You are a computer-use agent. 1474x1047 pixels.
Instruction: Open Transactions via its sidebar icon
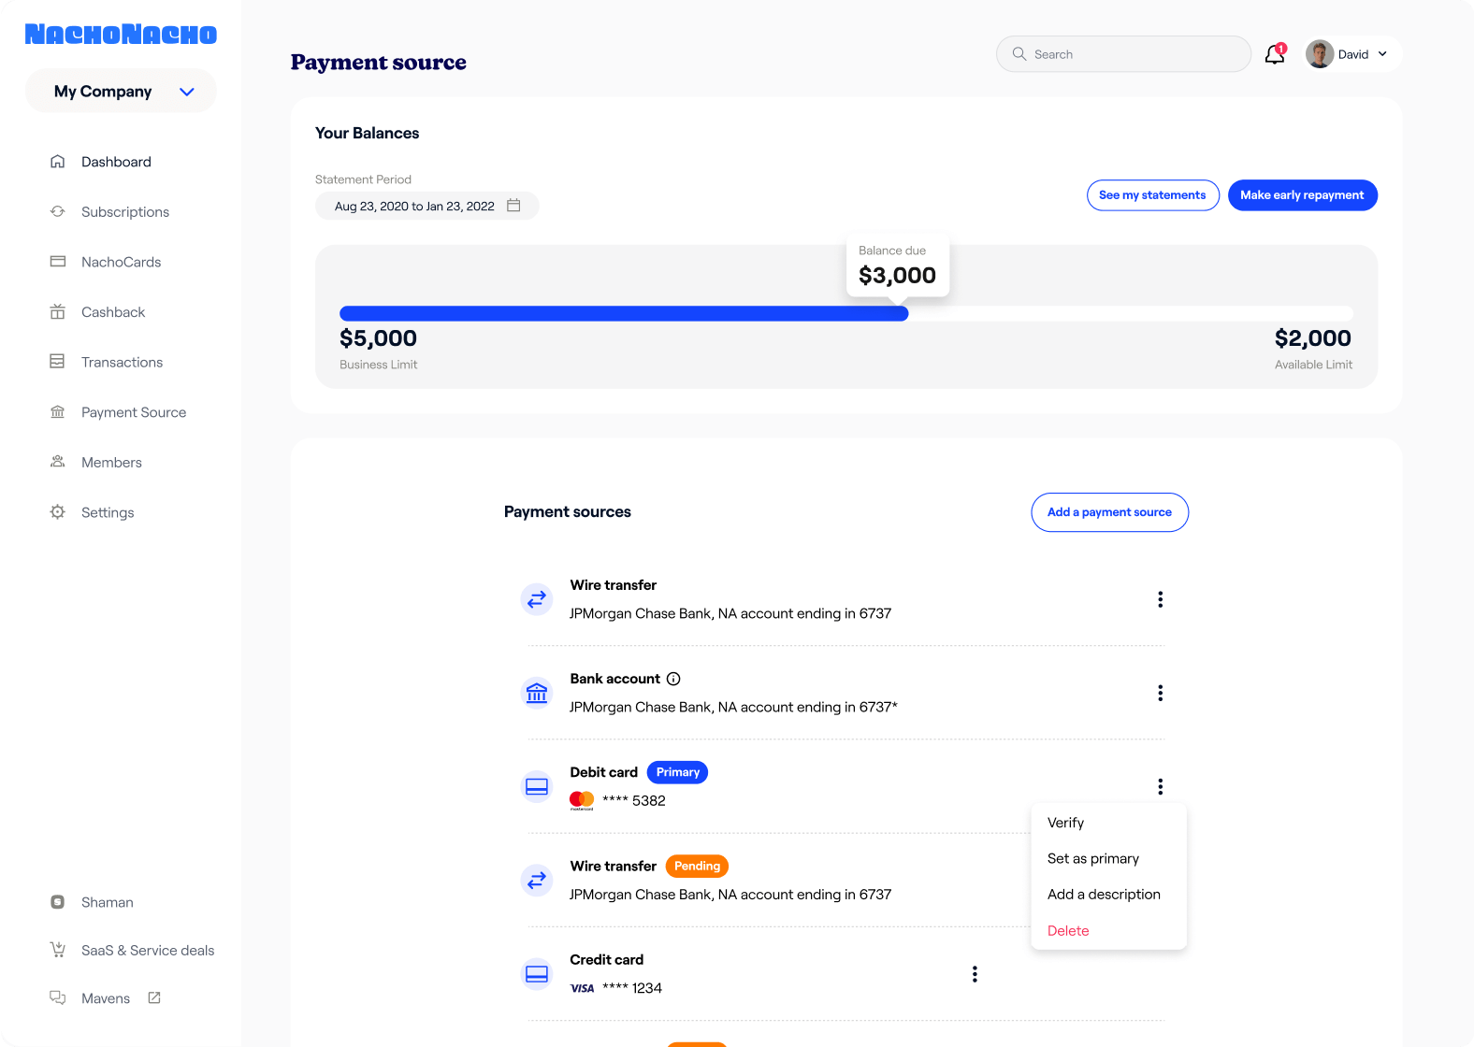(58, 362)
